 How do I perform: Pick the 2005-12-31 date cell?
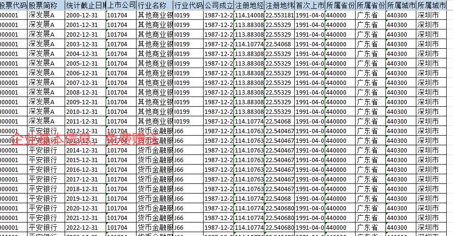click(85, 64)
